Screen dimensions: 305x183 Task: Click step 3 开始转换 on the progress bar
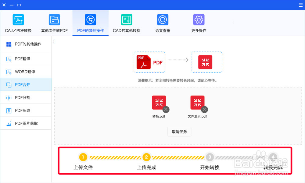(x=210, y=157)
